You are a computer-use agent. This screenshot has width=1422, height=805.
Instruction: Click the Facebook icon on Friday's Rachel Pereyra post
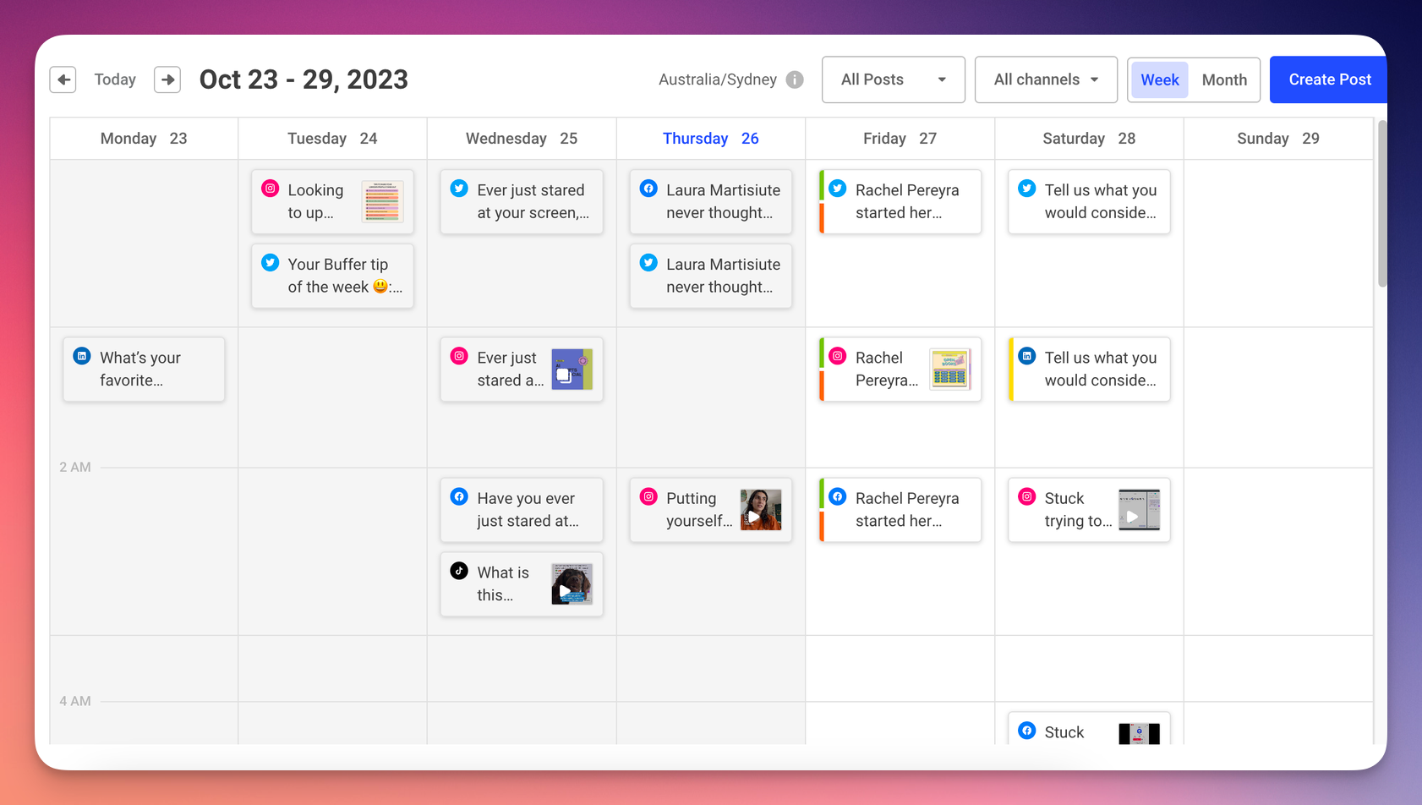point(837,496)
